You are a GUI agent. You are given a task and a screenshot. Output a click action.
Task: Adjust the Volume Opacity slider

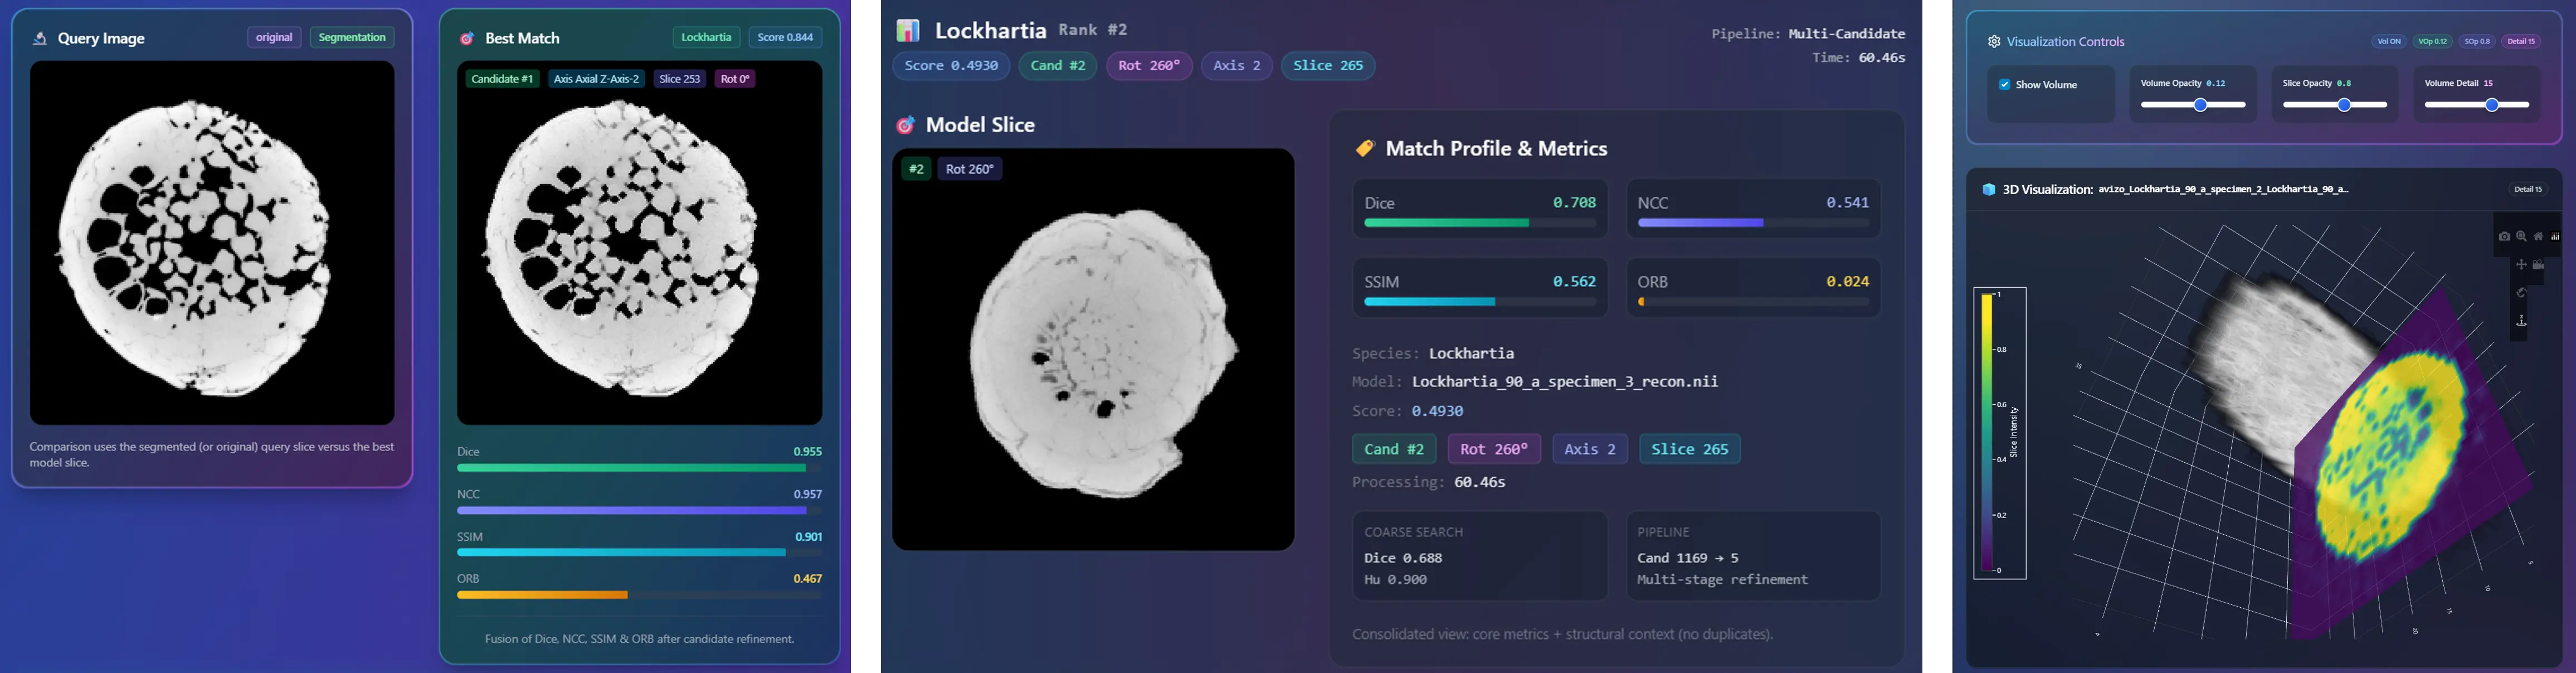tap(2200, 105)
